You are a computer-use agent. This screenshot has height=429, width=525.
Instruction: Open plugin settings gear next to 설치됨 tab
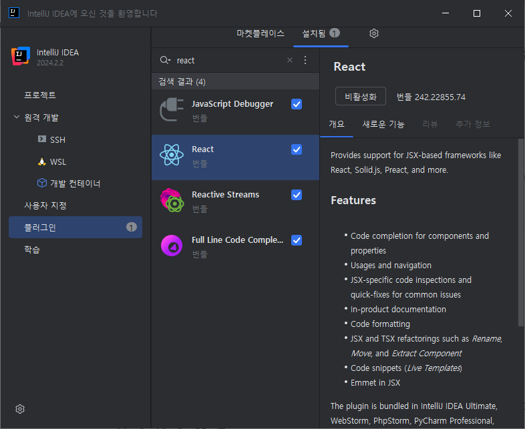click(x=373, y=33)
